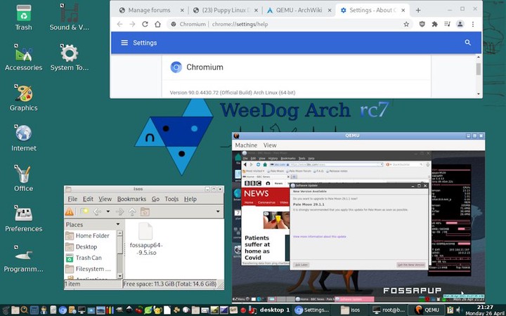Launch Chromium from taskbar launcher
This screenshot has height=316, width=506.
point(63,310)
